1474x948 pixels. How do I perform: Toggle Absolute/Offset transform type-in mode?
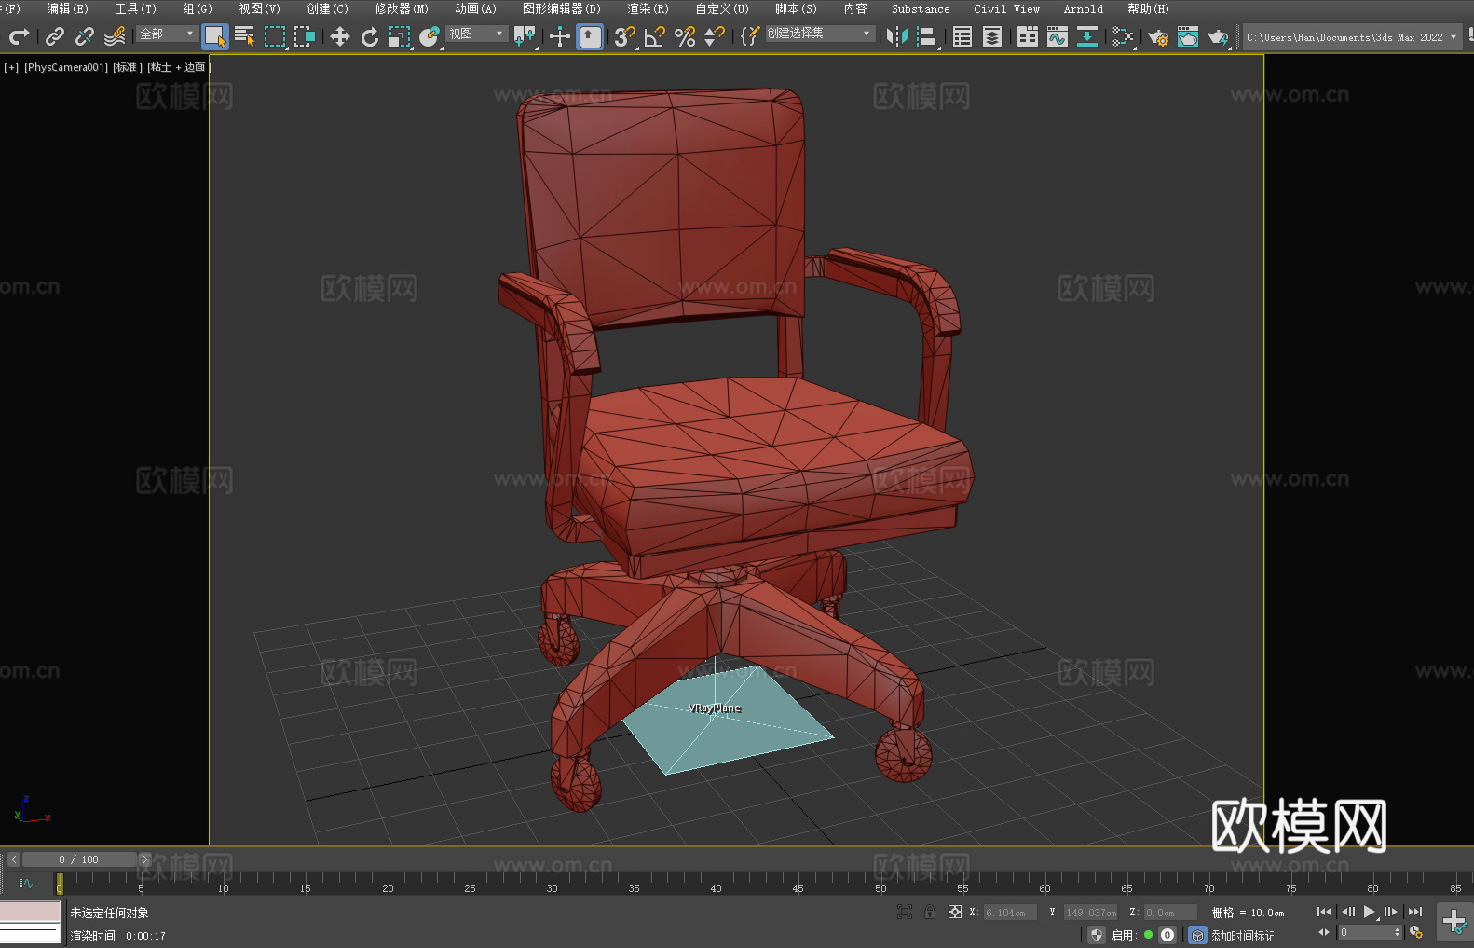coord(955,912)
